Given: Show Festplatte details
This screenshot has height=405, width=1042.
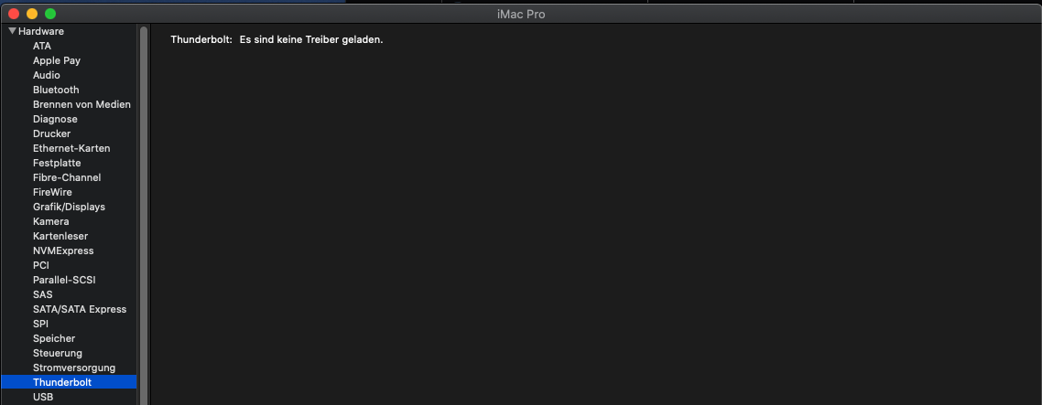Looking at the screenshot, I should (x=57, y=163).
